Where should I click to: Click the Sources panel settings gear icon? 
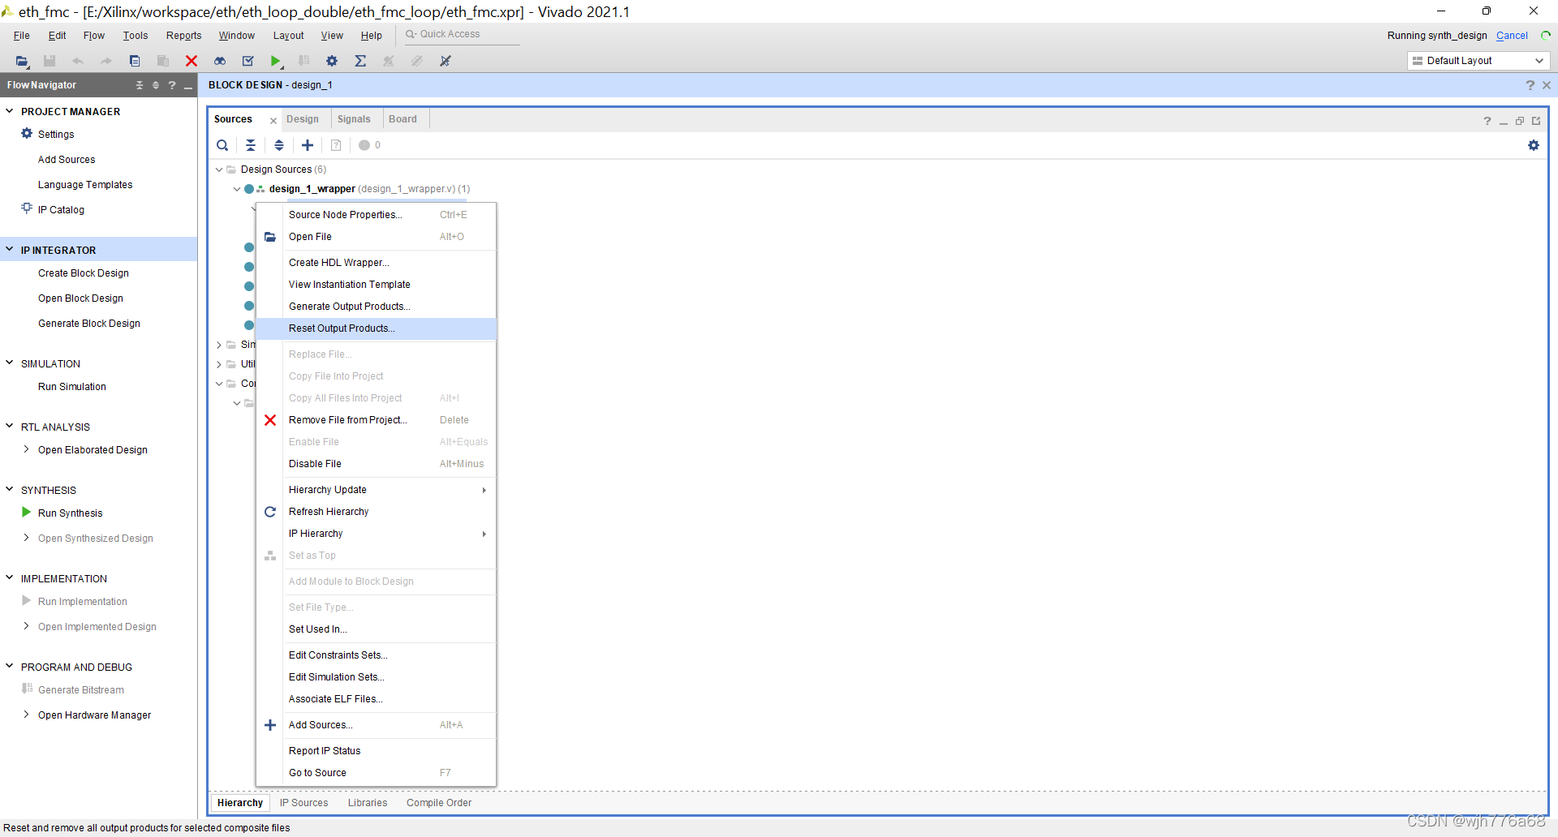(1534, 145)
